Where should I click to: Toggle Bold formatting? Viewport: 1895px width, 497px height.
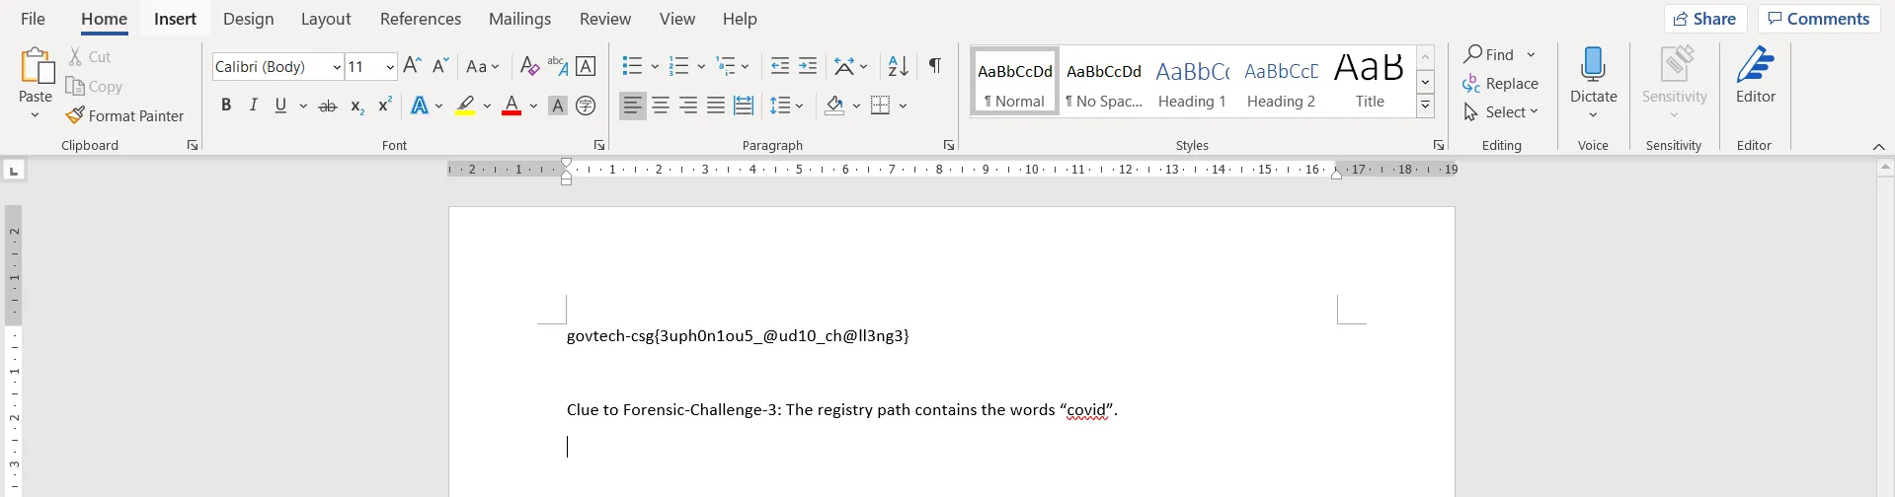226,106
